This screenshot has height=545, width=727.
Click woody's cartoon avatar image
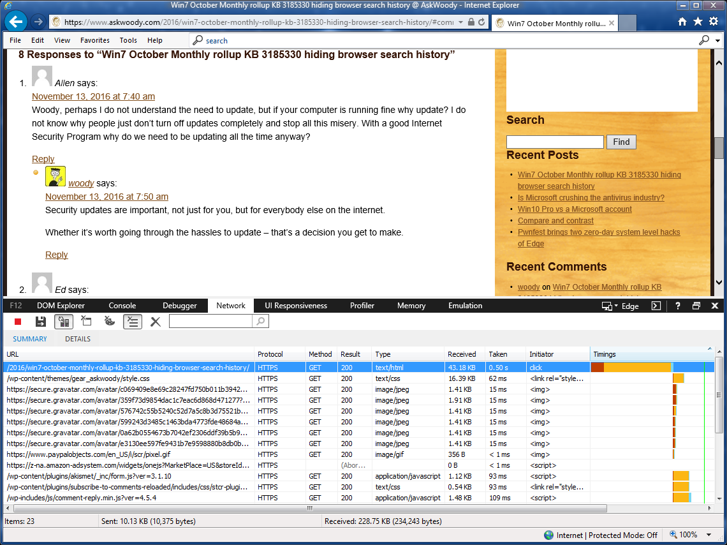tap(55, 176)
